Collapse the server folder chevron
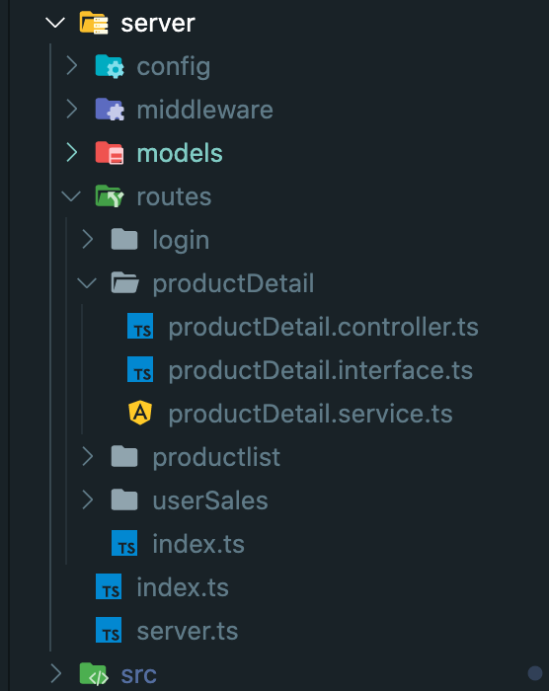549x691 pixels. [x=55, y=23]
